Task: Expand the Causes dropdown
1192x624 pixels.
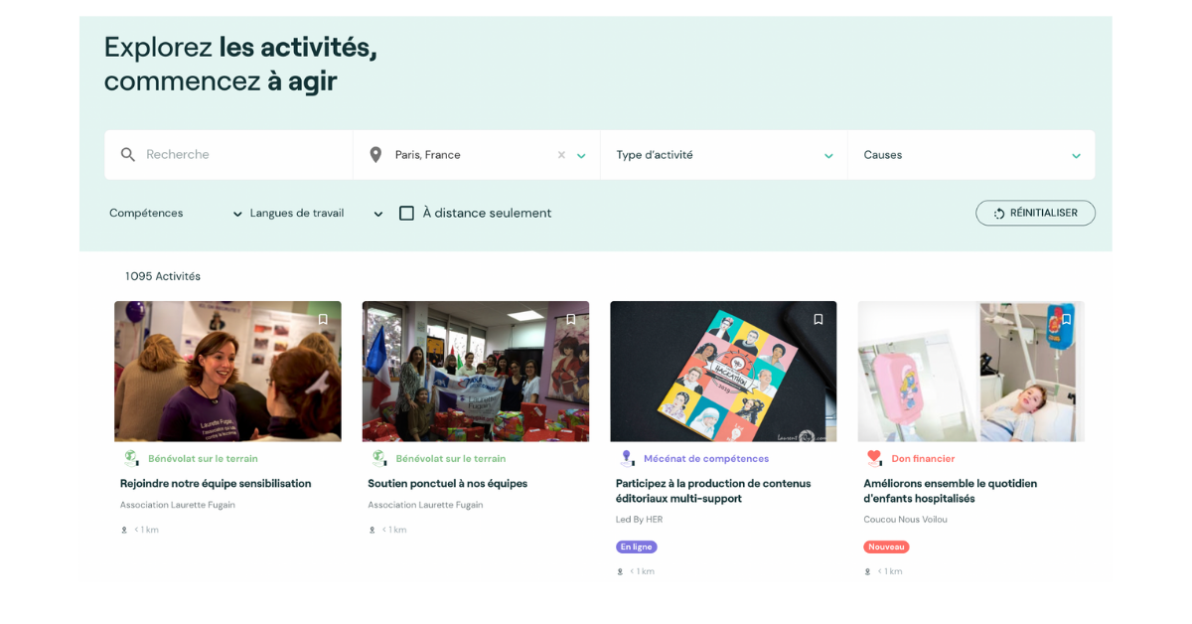Action: pos(971,155)
